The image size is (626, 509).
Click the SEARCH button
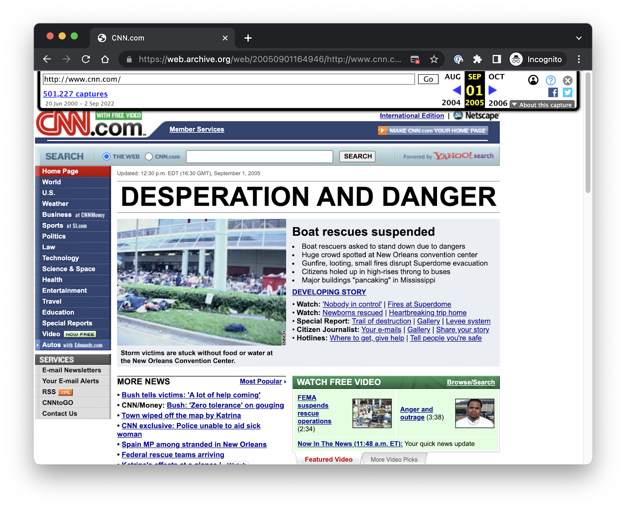click(x=358, y=156)
